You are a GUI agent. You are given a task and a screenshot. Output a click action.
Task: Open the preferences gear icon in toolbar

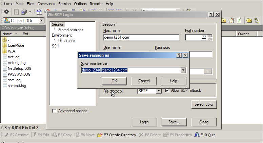click(x=6, y=12)
